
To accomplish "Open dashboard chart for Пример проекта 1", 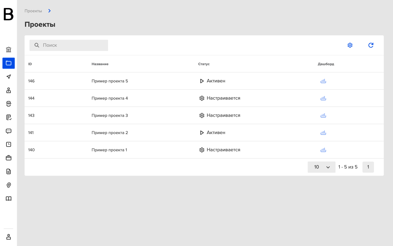I will [x=323, y=150].
